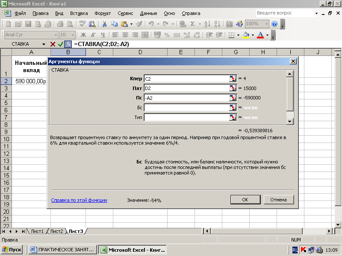Toggle Underline formatting (Ч)

[x=103, y=35]
